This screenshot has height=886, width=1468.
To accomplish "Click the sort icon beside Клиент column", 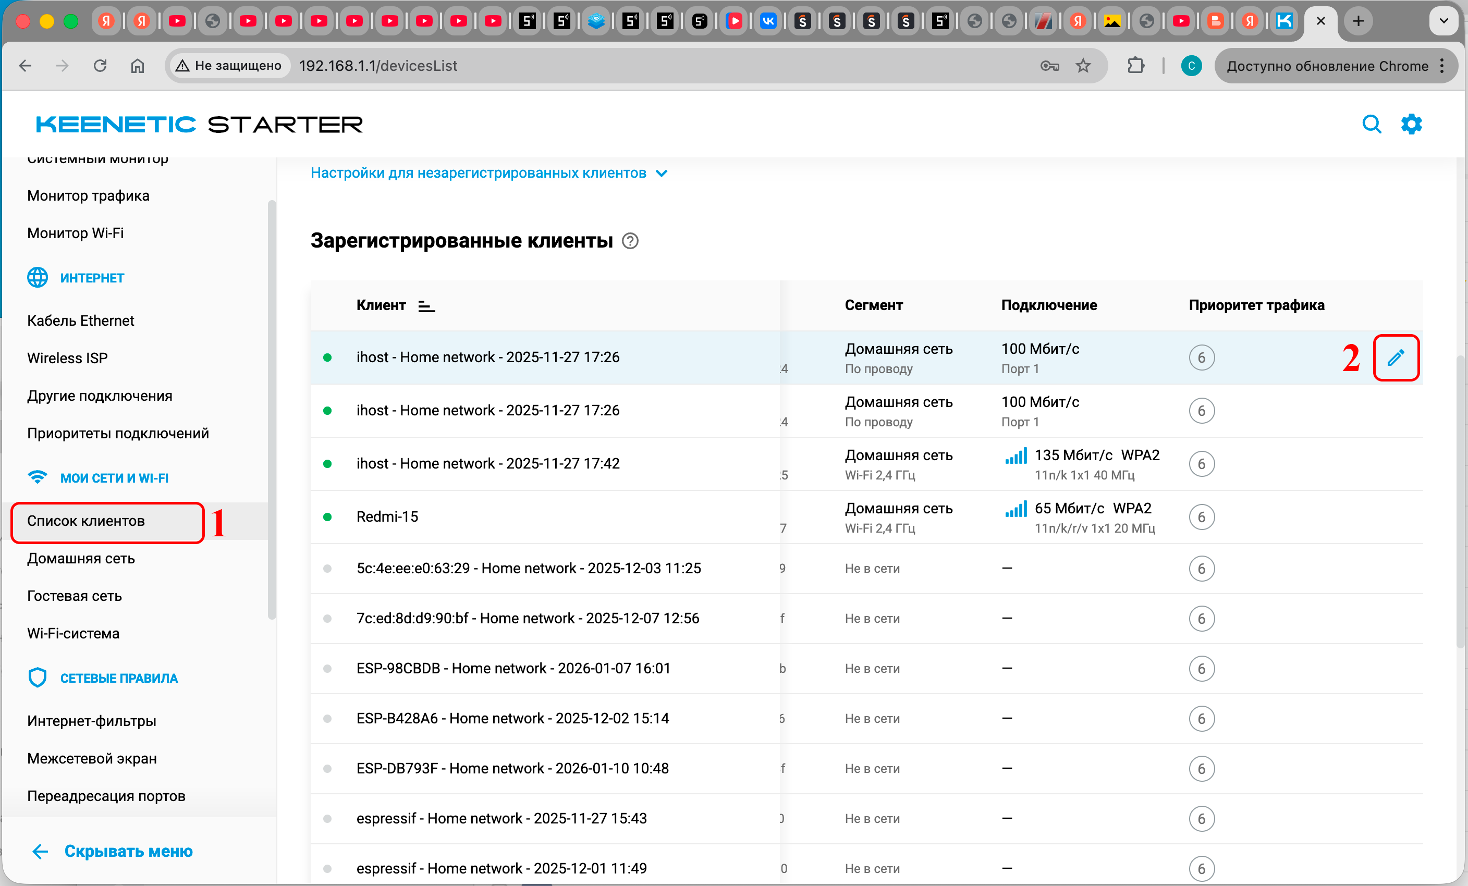I will coord(426,306).
